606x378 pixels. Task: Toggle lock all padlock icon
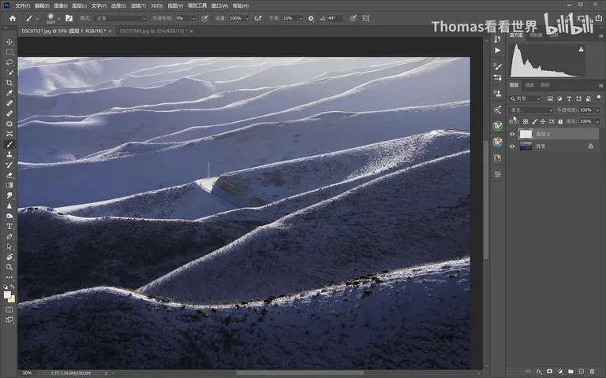coord(560,121)
